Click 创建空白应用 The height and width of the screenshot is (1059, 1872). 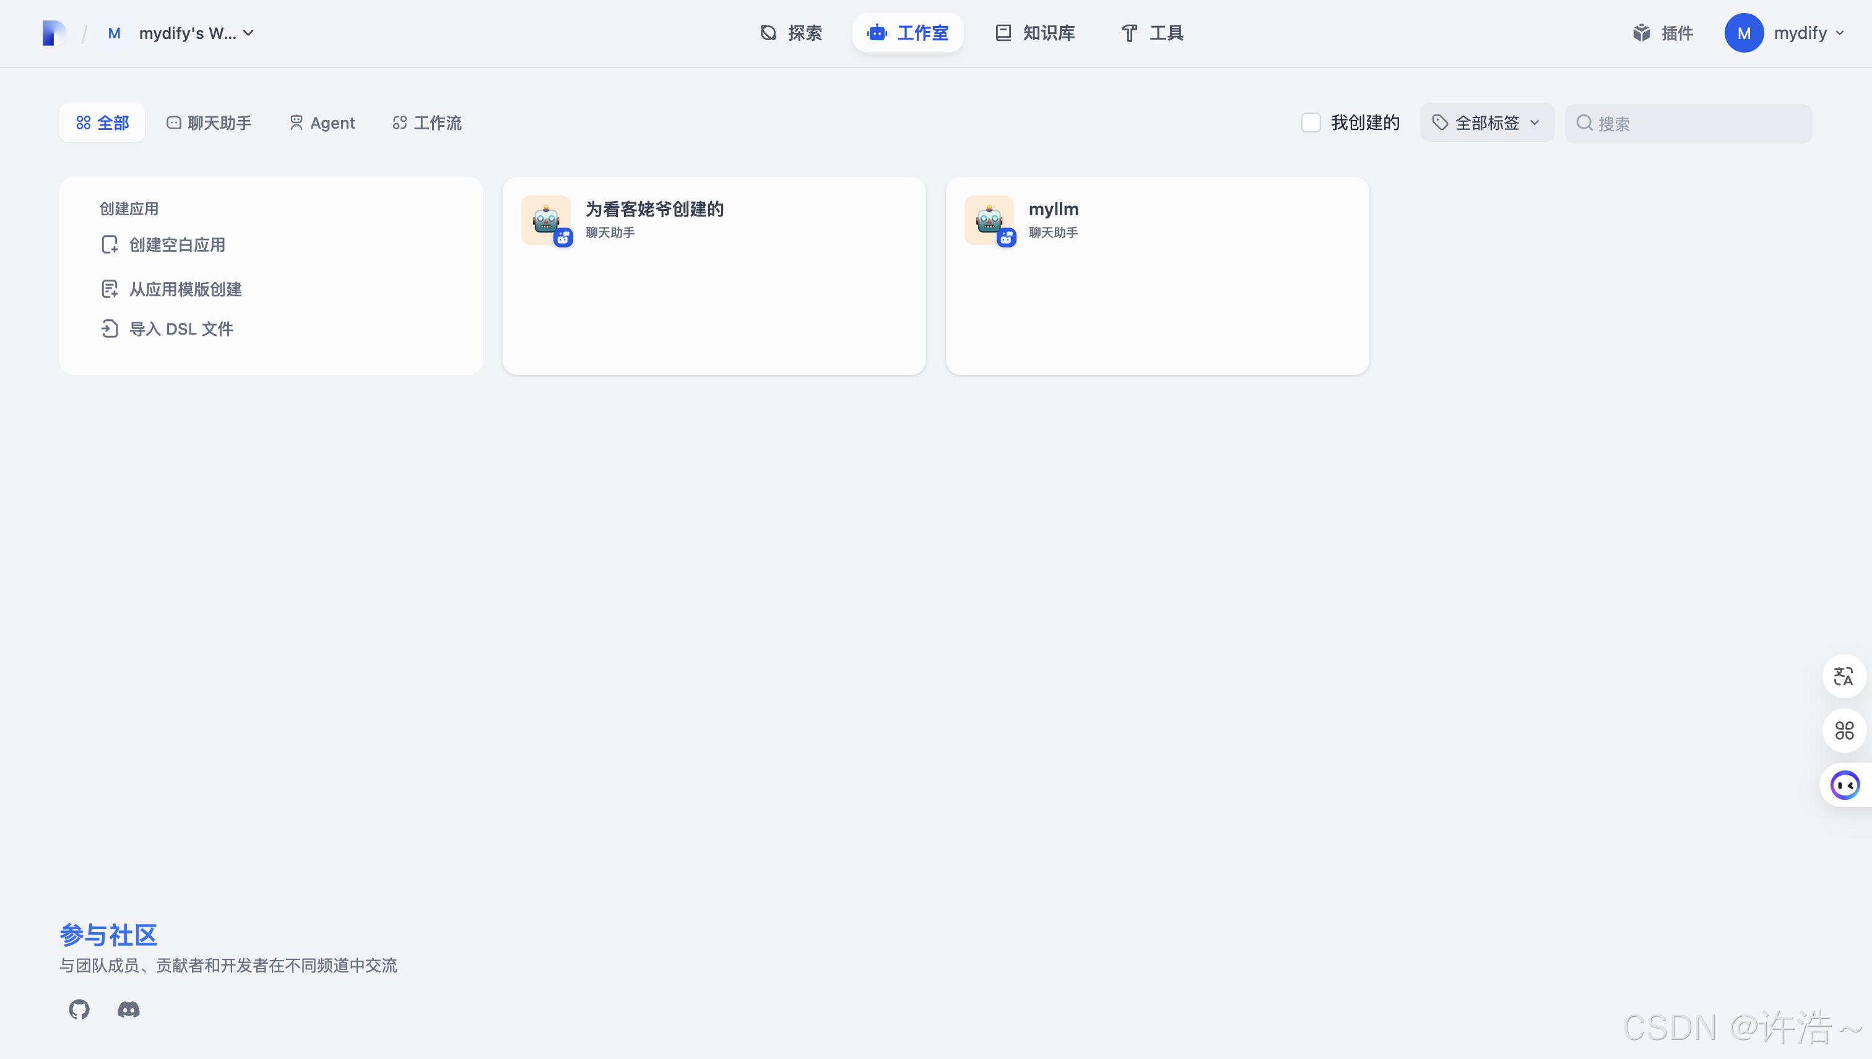(x=177, y=245)
